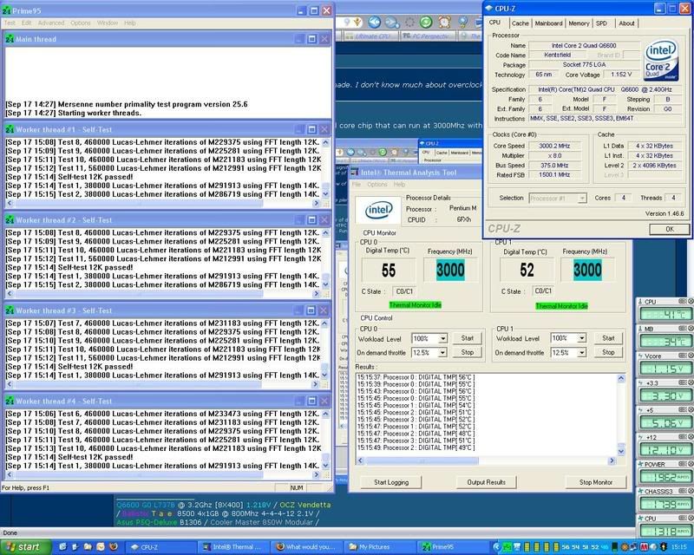Click Worker thread #1 horizontal scrollbar thumb

(x=137, y=204)
